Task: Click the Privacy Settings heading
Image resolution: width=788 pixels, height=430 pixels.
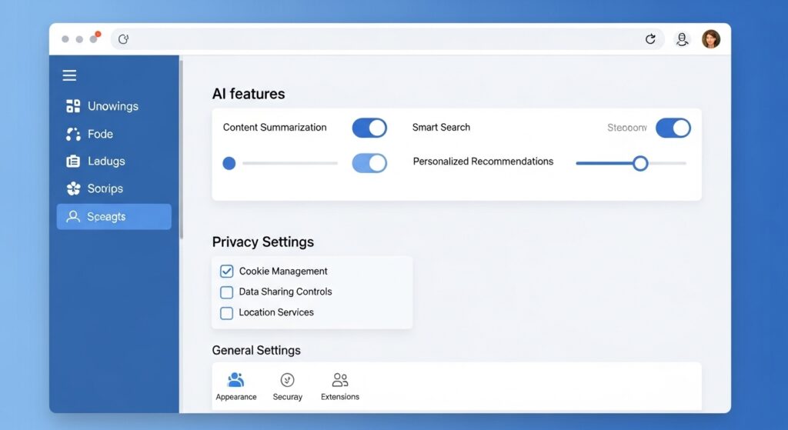Action: [x=263, y=242]
